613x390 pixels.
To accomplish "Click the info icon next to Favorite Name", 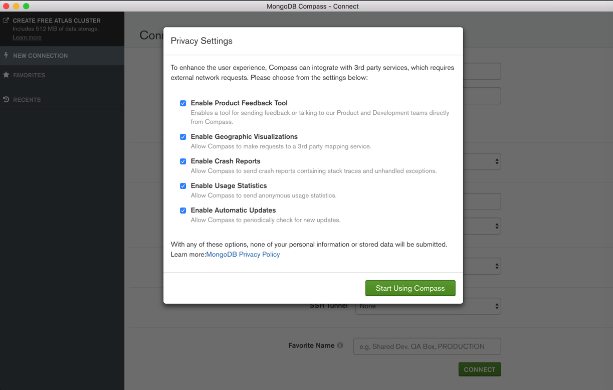I will point(340,345).
